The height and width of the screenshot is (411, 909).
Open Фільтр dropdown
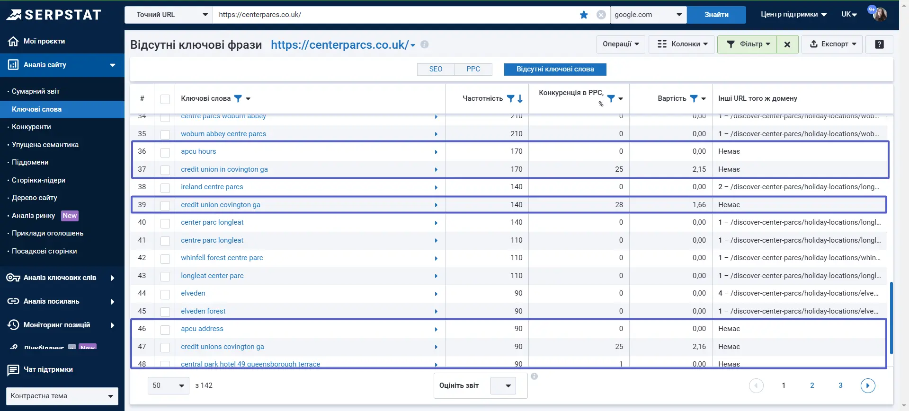click(x=747, y=44)
